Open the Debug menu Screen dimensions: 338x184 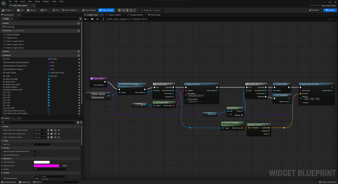tap(37, 1)
